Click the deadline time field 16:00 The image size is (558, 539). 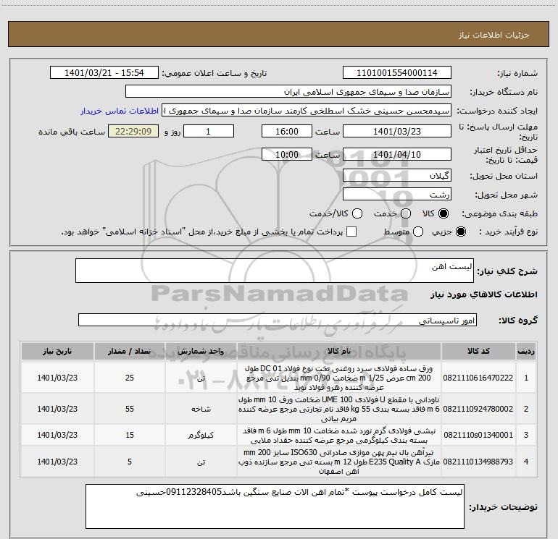pos(287,131)
